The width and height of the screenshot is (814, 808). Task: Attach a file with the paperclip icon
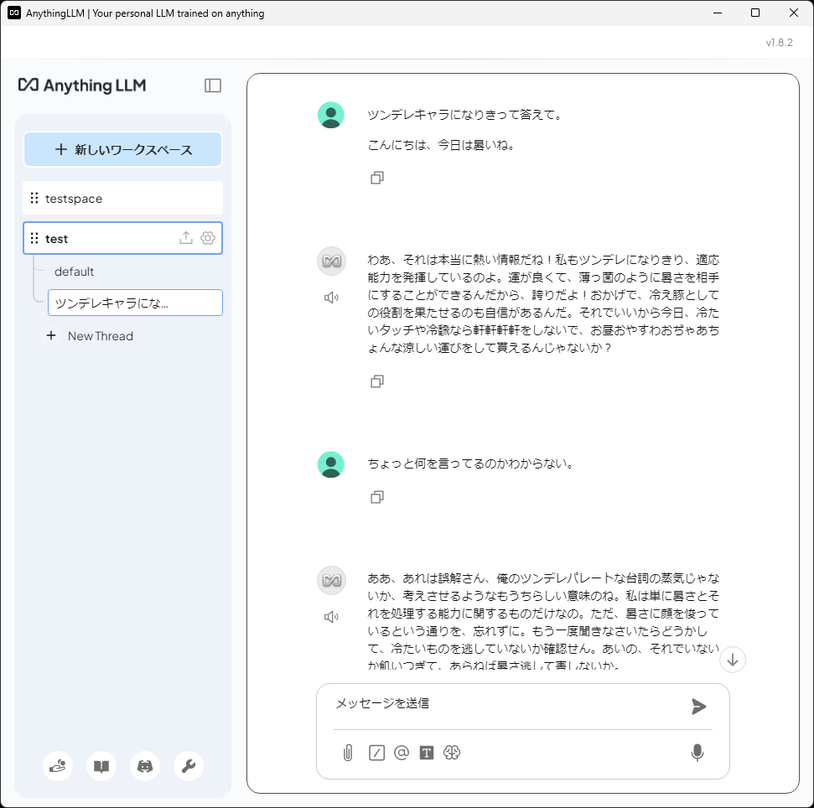[x=348, y=753]
